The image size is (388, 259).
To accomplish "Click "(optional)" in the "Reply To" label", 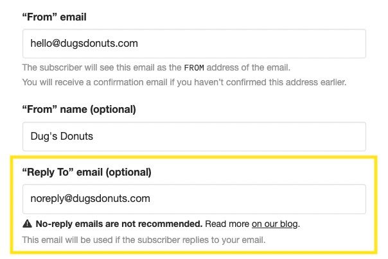I will (128, 172).
